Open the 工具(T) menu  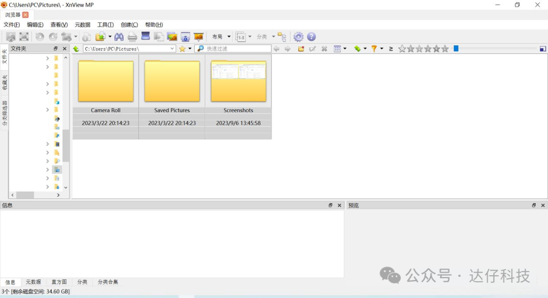click(105, 24)
